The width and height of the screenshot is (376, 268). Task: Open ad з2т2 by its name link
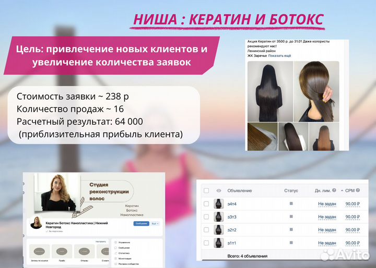232,230
